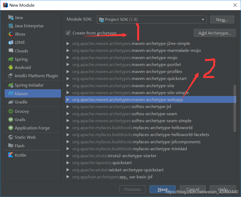Click the J2ME icon
Viewport: 241px width, 197px height.
[11, 42]
